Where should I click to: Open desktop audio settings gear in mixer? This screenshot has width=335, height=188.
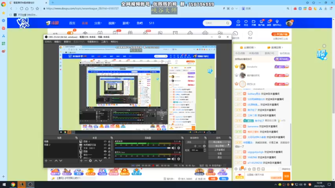click(179, 148)
